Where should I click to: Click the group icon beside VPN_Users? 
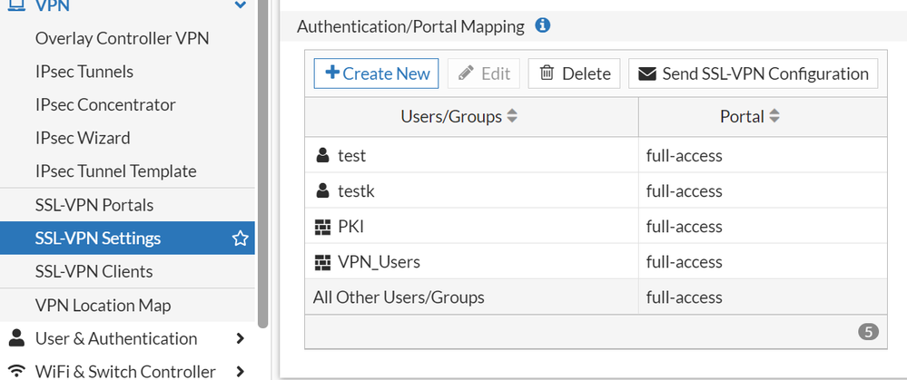tap(321, 262)
